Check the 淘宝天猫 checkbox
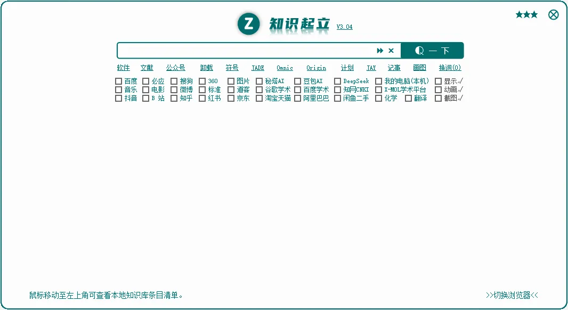The height and width of the screenshot is (310, 568). [259, 98]
